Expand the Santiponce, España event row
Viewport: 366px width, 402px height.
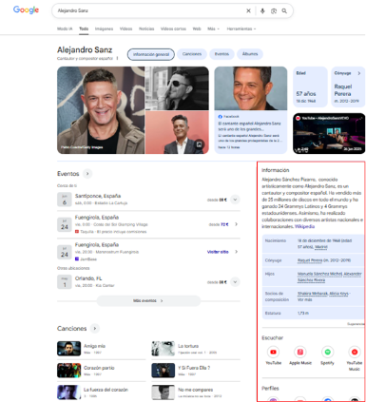235,200
